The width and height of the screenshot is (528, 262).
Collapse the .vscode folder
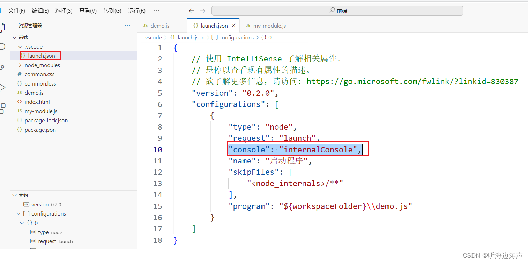pyautogui.click(x=20, y=47)
